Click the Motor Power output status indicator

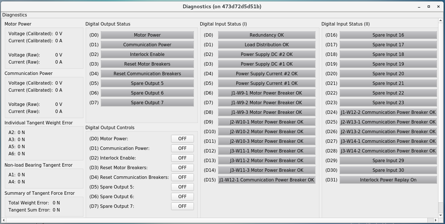coord(147,35)
